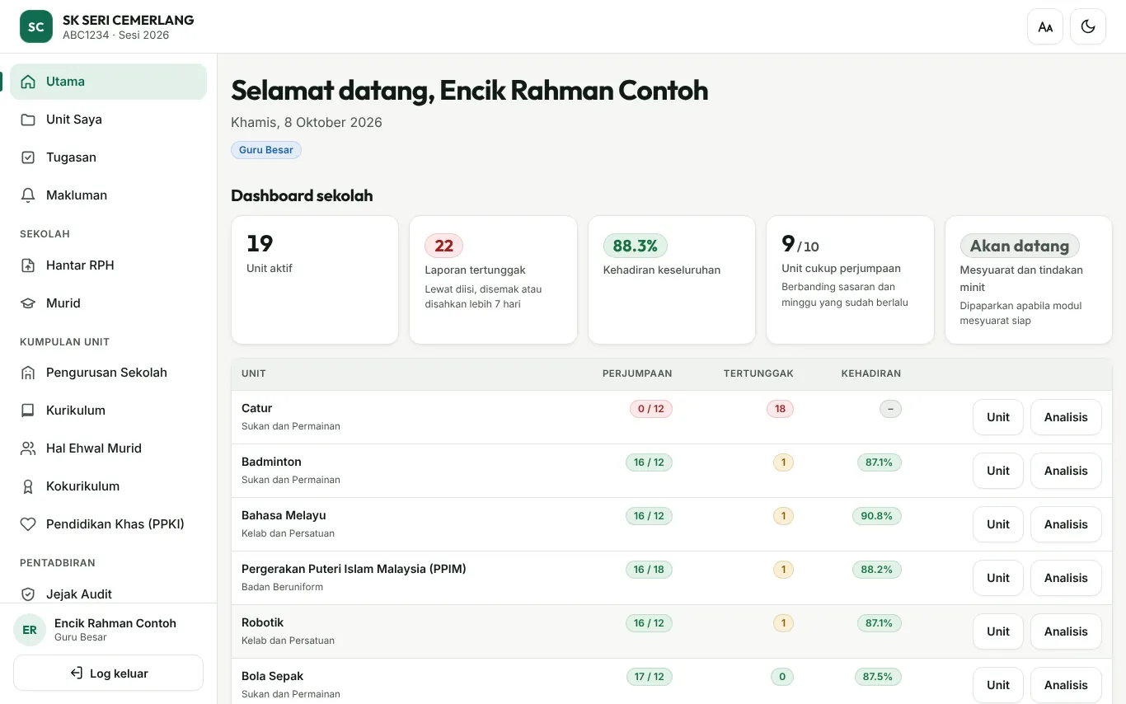Click the Unit cukup perjumpaan card
The image size is (1126, 704).
(850, 280)
